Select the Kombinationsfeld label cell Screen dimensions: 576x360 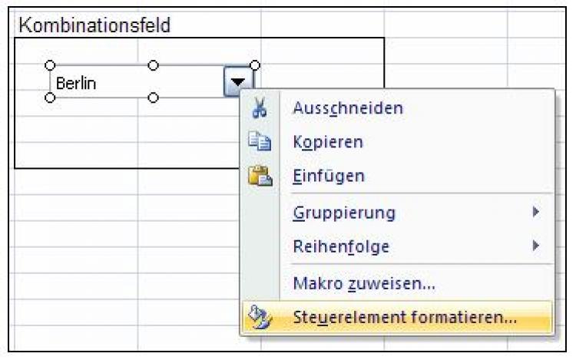click(x=94, y=25)
